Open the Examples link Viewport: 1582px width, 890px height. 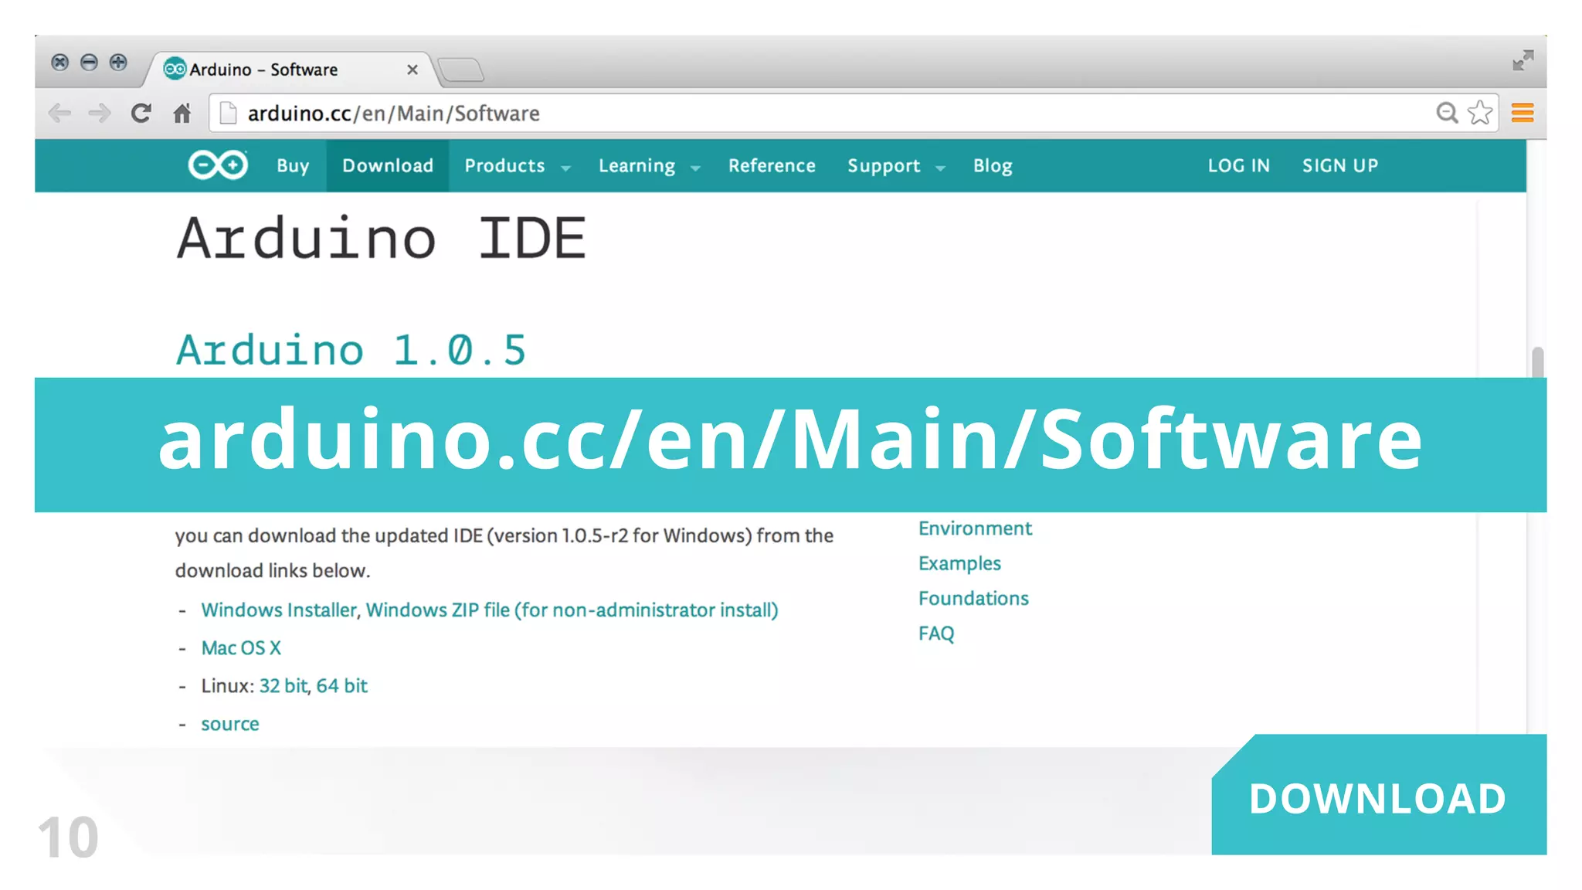coord(959,563)
